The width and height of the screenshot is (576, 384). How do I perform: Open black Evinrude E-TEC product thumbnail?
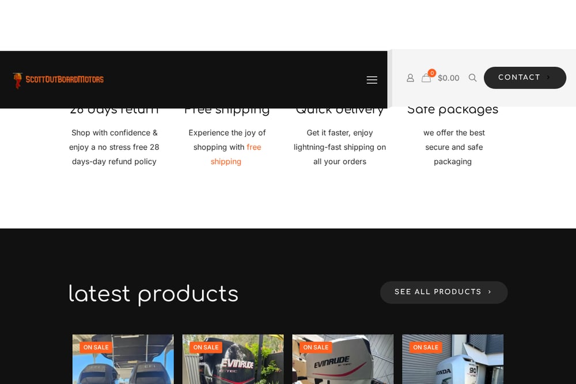233,359
